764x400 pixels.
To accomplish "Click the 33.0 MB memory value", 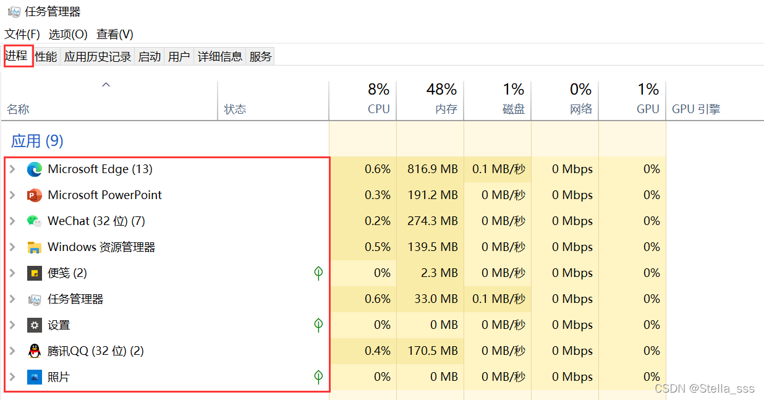I will click(x=436, y=299).
